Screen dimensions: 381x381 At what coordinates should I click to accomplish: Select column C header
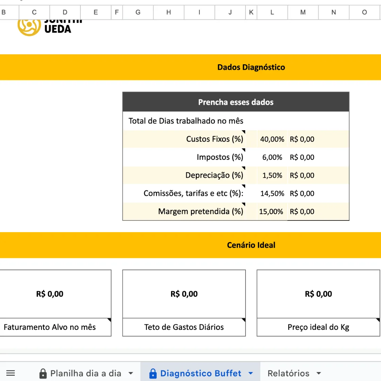(34, 12)
